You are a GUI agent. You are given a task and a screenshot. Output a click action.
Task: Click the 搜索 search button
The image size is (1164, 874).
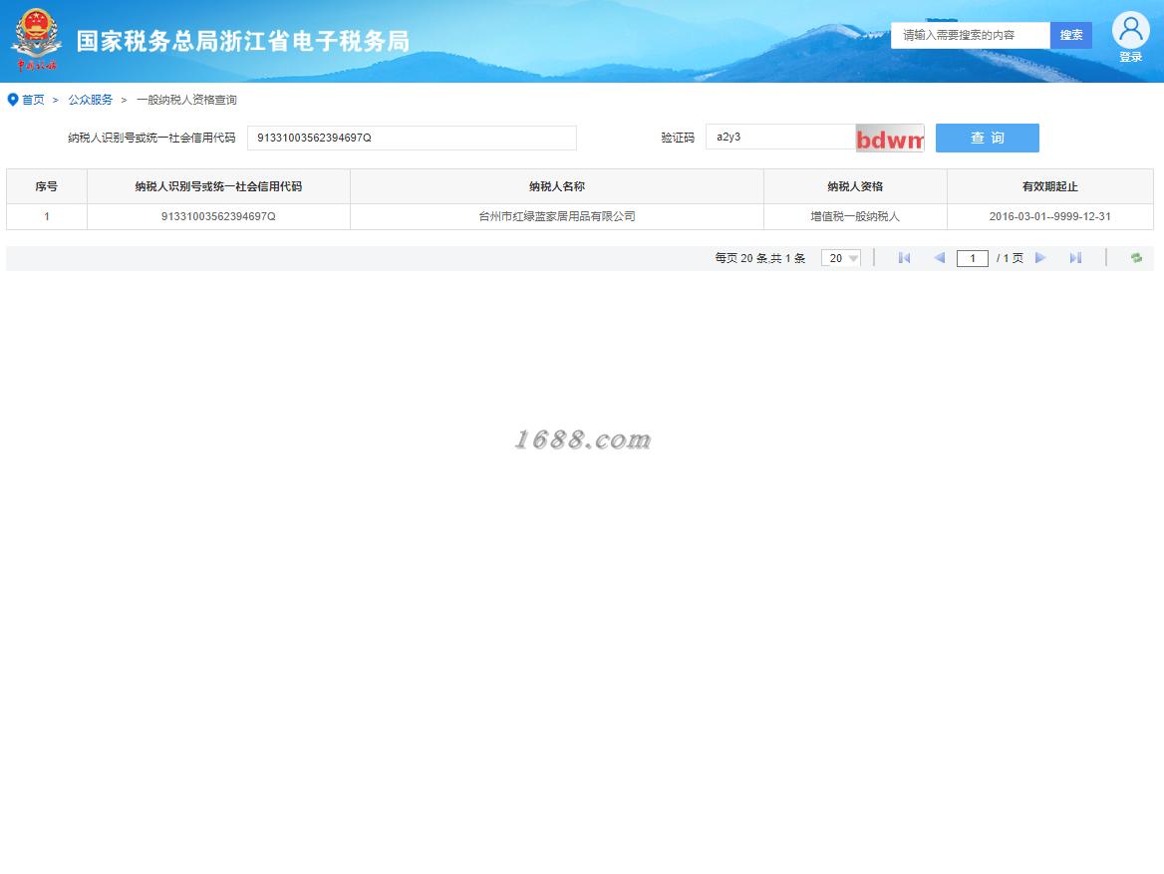tap(1070, 35)
